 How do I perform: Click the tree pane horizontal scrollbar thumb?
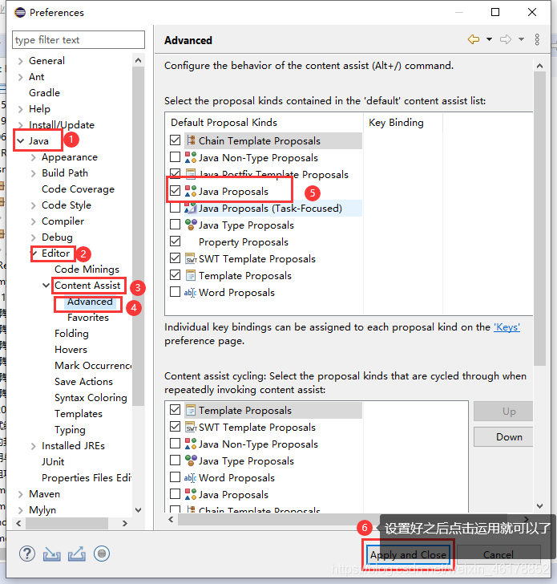click(x=67, y=523)
